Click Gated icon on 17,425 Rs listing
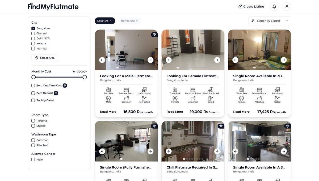This screenshot has height=181, width=319. coord(277,98)
